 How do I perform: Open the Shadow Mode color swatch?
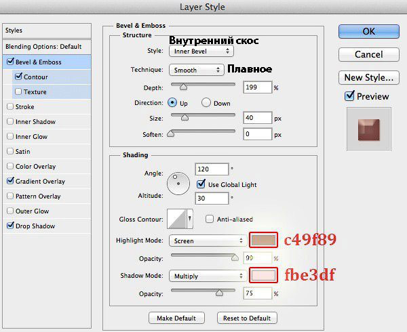click(263, 275)
